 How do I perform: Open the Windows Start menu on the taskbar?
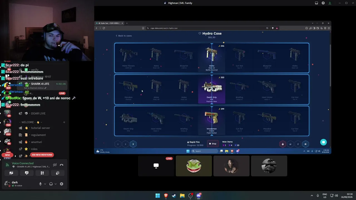[158, 196]
